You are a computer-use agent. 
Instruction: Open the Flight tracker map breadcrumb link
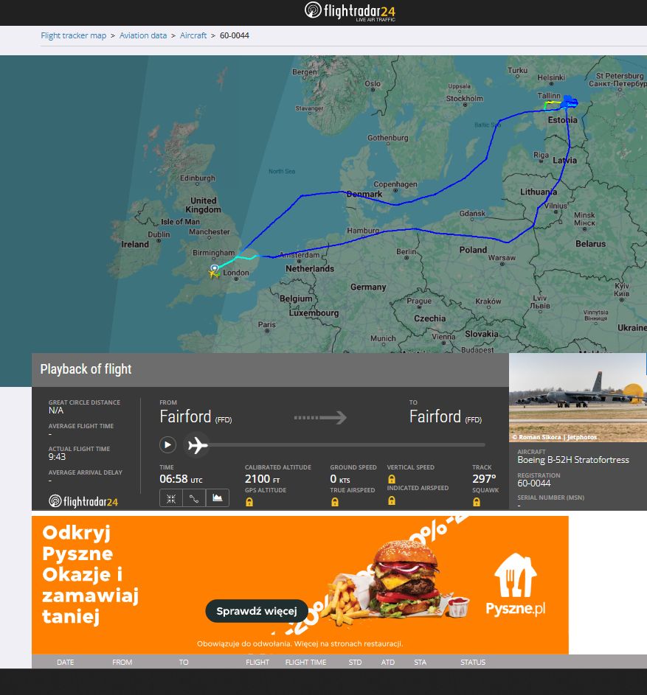(74, 35)
